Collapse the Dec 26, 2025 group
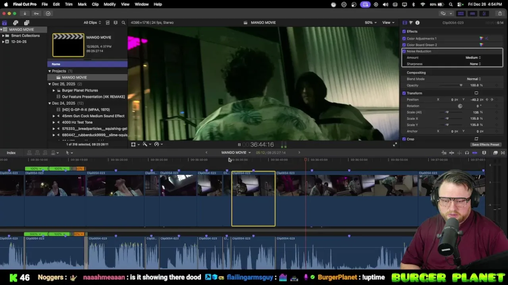This screenshot has height=285, width=508. coord(50,84)
